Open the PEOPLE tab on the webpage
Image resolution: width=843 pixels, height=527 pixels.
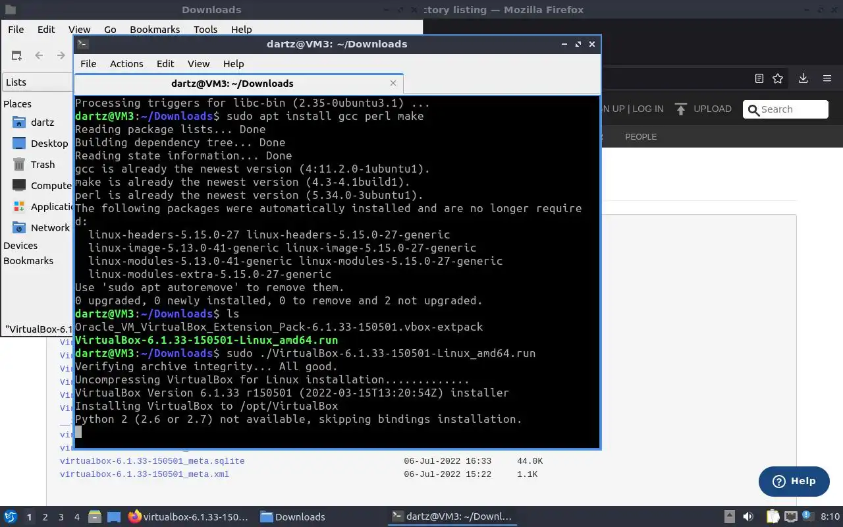coord(641,137)
